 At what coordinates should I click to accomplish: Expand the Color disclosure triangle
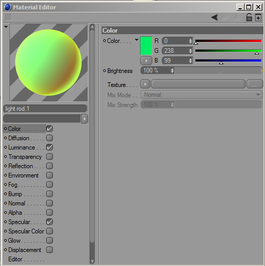(136, 40)
